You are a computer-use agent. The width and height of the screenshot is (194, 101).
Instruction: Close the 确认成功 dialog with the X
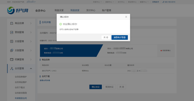(x=126, y=17)
